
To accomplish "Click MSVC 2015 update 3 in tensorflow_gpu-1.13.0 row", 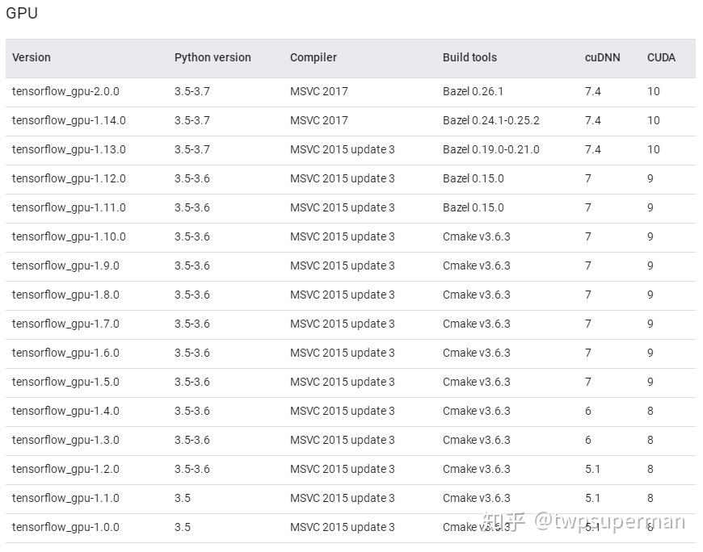I will [x=342, y=150].
